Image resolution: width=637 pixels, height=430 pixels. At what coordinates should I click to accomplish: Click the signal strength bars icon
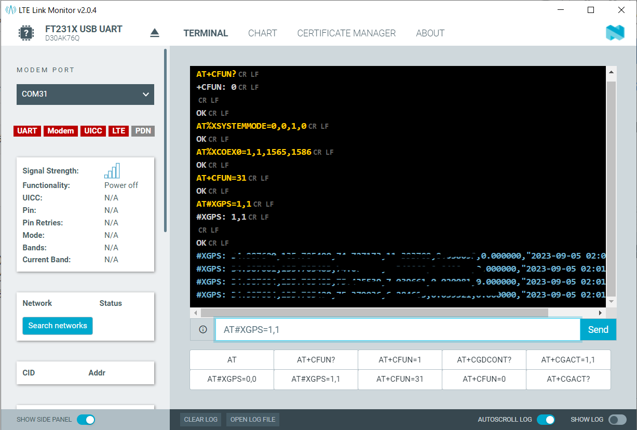tap(112, 171)
